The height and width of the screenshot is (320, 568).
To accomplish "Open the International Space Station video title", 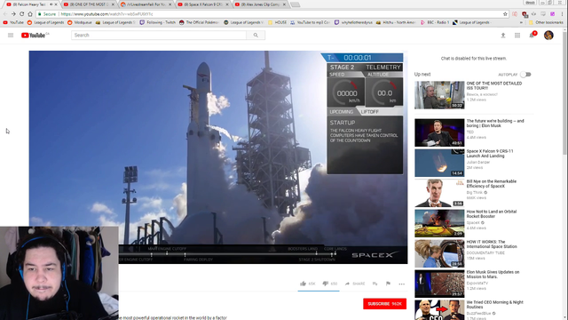I will [492, 244].
